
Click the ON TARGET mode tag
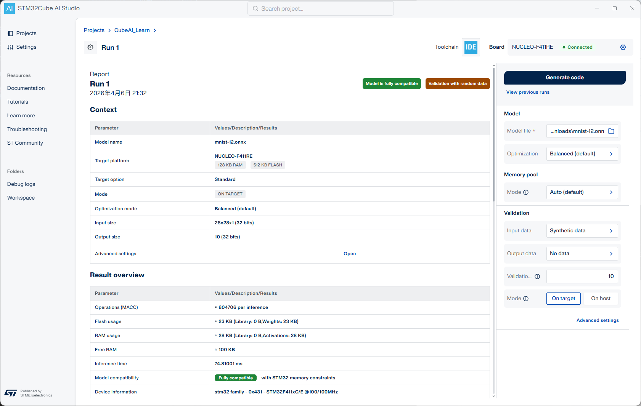pos(230,194)
